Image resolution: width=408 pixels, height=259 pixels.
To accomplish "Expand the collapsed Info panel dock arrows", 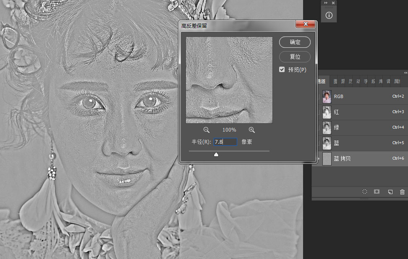I will [326, 3].
